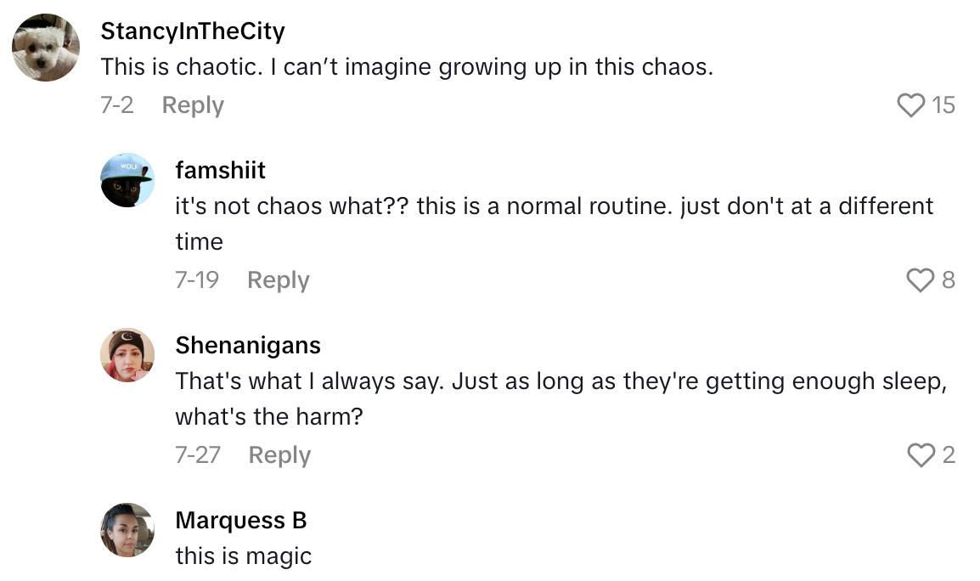Reply to StancyInTheCity's comment

coord(193,105)
